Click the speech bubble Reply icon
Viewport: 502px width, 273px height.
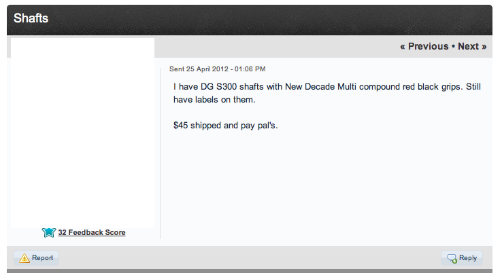tap(452, 258)
